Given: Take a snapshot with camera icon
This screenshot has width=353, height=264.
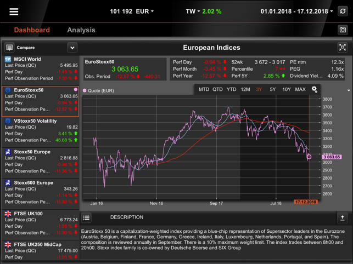Looking at the screenshot, I should coord(343,30).
